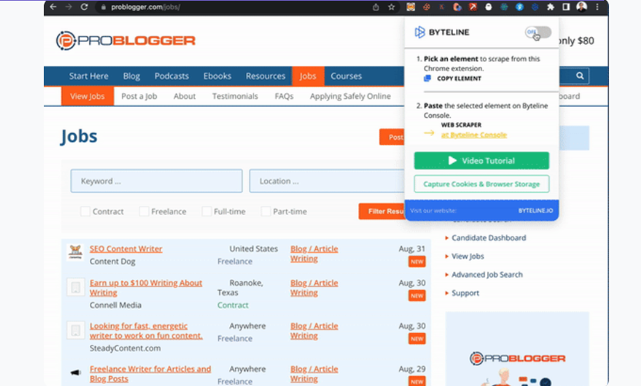Click Blog / Article Writing on SEO Content Writer row
641x386 pixels.
(x=314, y=254)
